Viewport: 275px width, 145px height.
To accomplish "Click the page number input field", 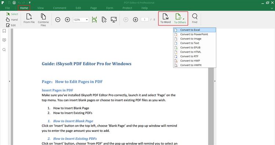I will [x=145, y=20].
